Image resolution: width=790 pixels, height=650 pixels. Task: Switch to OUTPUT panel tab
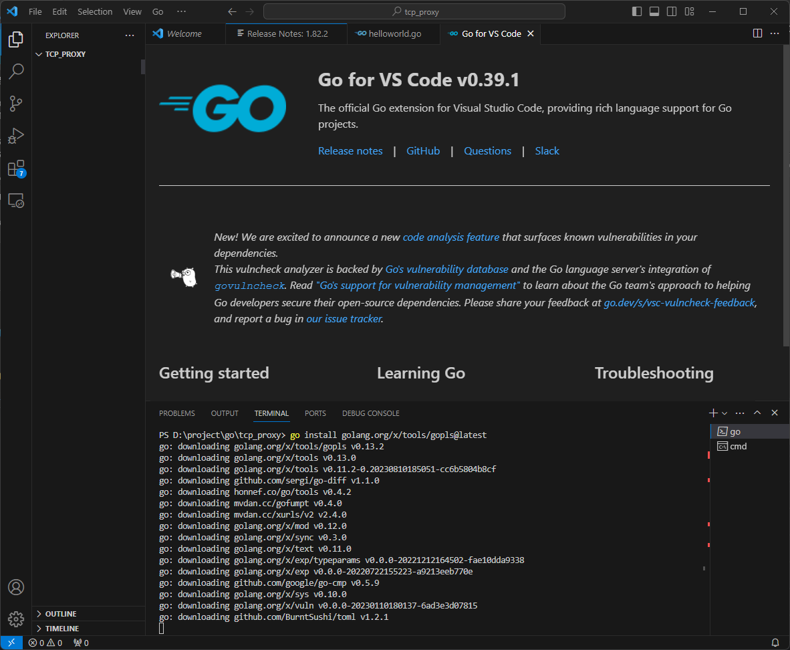tap(225, 413)
